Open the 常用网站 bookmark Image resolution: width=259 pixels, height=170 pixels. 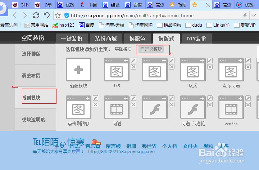(x=36, y=25)
